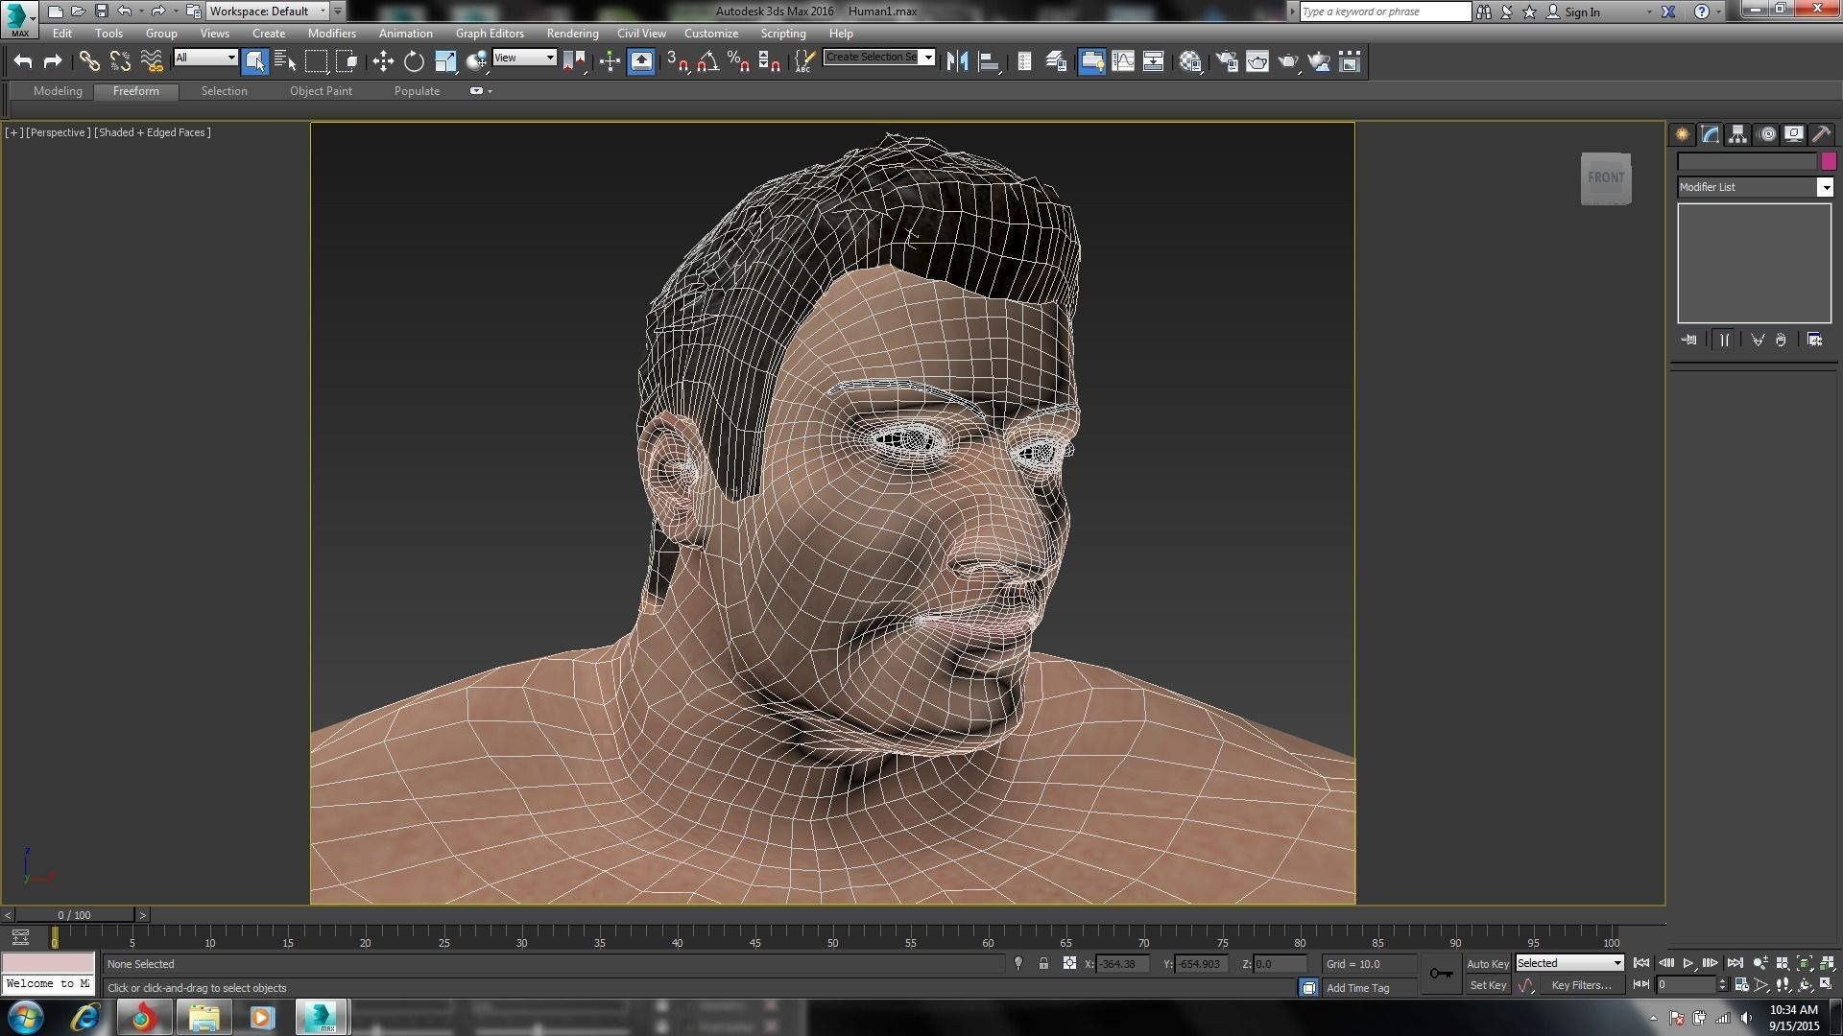The height and width of the screenshot is (1036, 1843).
Task: Open the Rendering menu
Action: [572, 33]
